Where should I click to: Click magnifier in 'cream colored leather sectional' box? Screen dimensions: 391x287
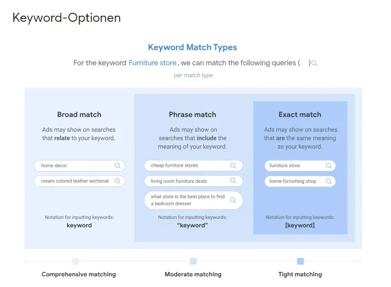(x=117, y=181)
